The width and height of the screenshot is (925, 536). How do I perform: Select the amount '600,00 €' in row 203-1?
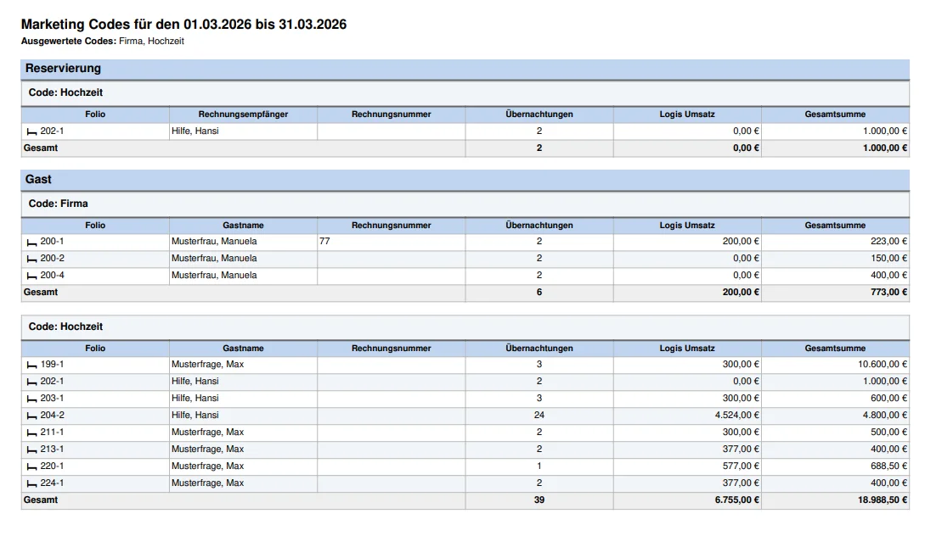tap(888, 398)
